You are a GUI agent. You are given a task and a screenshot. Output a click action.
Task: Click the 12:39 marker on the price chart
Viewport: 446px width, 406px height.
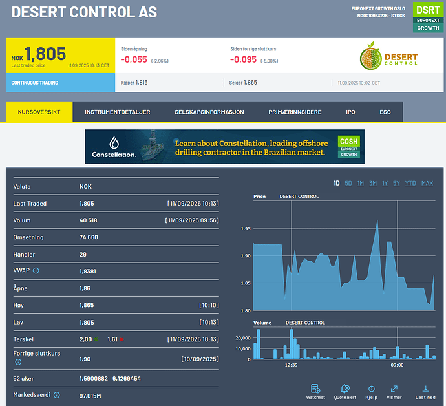pos(292,256)
